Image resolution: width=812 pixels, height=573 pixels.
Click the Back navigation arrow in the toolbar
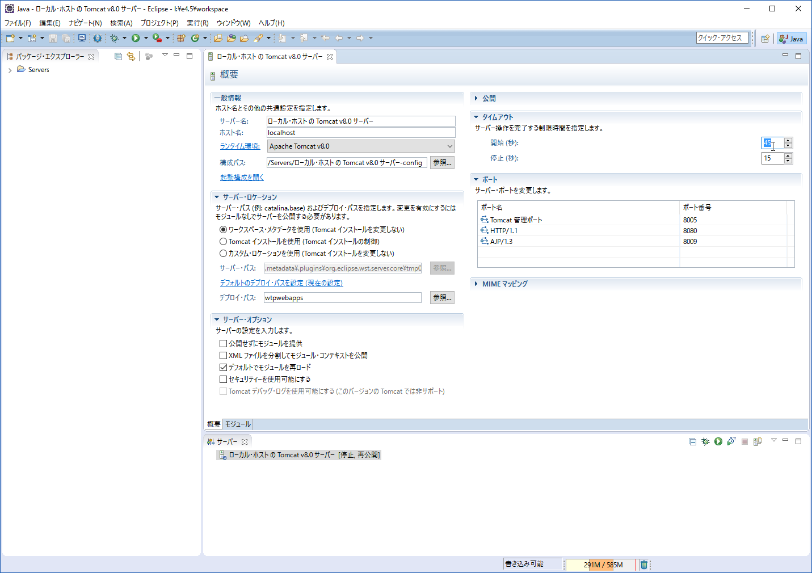(x=339, y=38)
